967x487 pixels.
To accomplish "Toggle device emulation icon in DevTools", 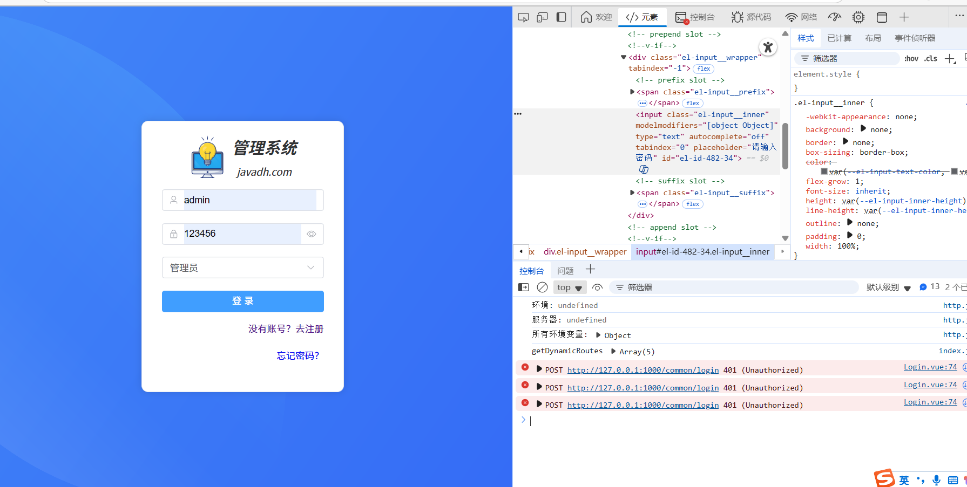I will [x=542, y=17].
